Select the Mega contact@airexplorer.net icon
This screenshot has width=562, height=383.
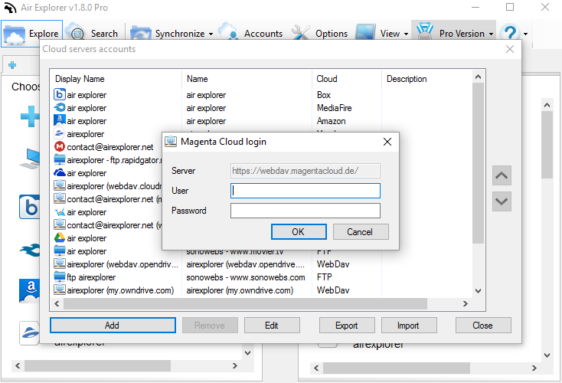point(60,146)
